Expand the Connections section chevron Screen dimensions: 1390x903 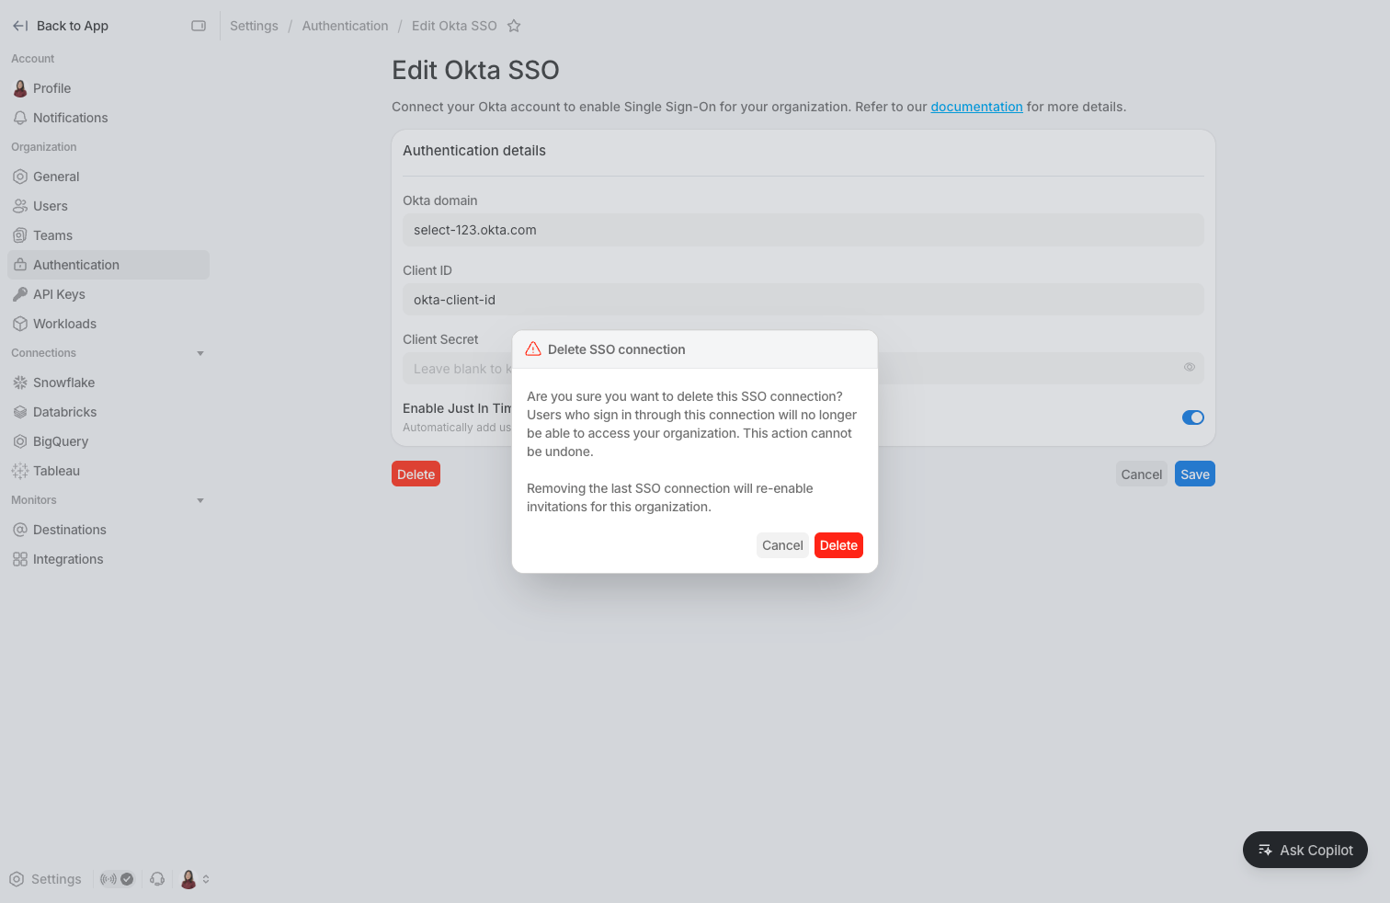[x=200, y=352]
